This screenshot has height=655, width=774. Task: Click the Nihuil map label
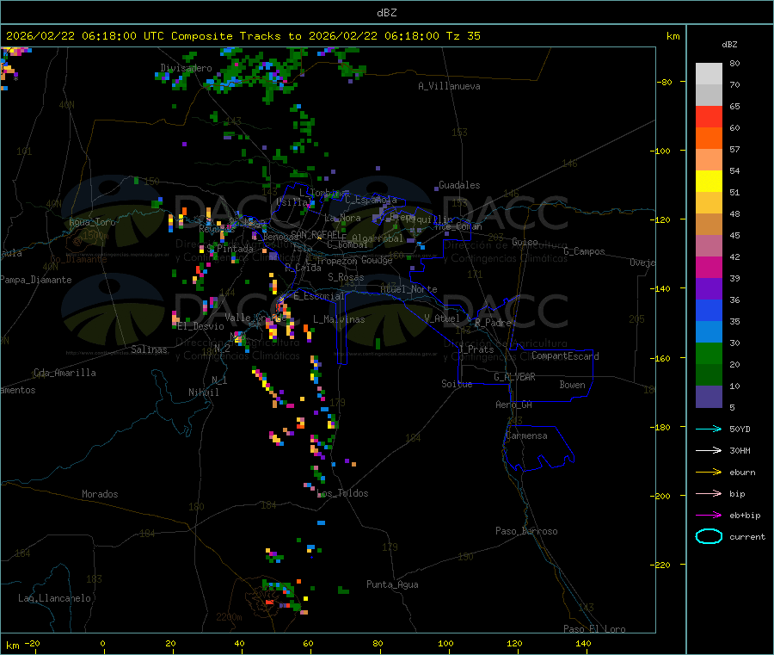[204, 392]
